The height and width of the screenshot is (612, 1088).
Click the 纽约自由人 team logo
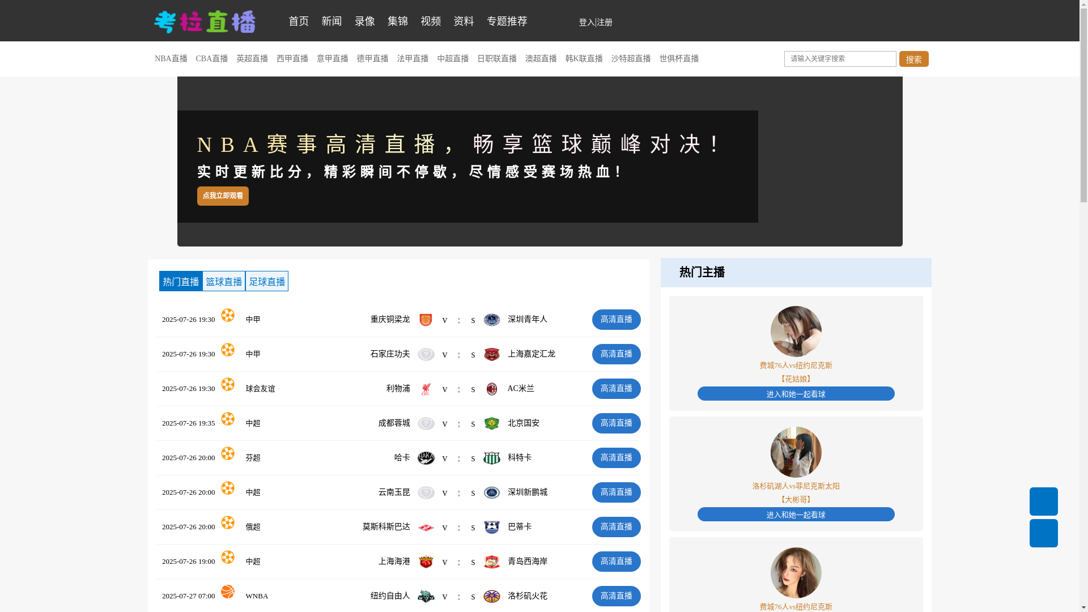pos(426,596)
